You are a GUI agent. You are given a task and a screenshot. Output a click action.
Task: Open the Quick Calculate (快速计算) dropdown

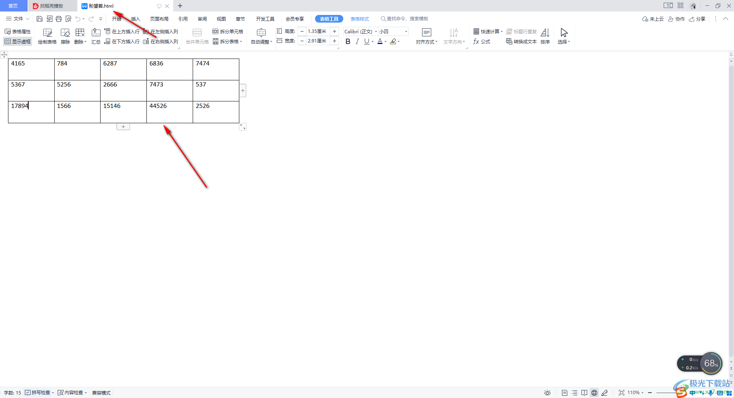[x=488, y=31]
